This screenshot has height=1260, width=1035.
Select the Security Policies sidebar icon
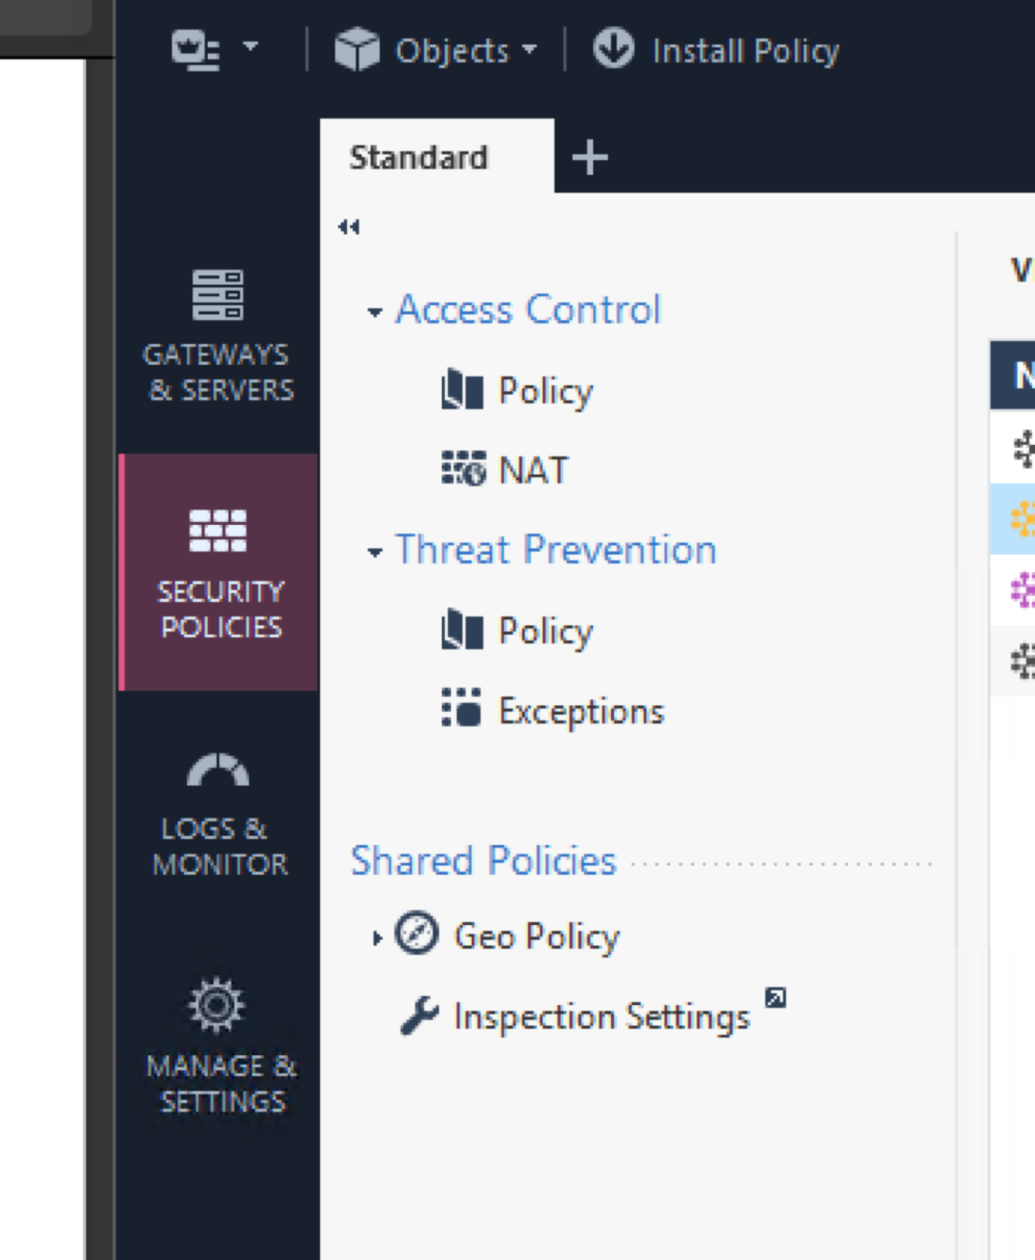point(219,531)
